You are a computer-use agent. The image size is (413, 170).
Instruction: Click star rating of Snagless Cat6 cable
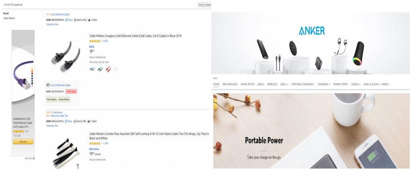(x=95, y=41)
